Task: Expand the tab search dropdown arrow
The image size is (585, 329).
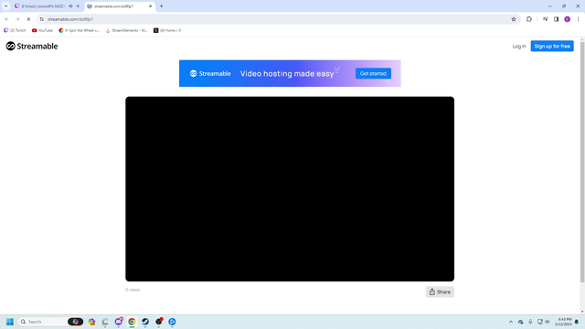Action: tap(6, 6)
